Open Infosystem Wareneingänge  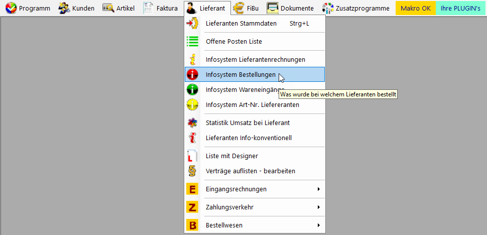pos(255,90)
